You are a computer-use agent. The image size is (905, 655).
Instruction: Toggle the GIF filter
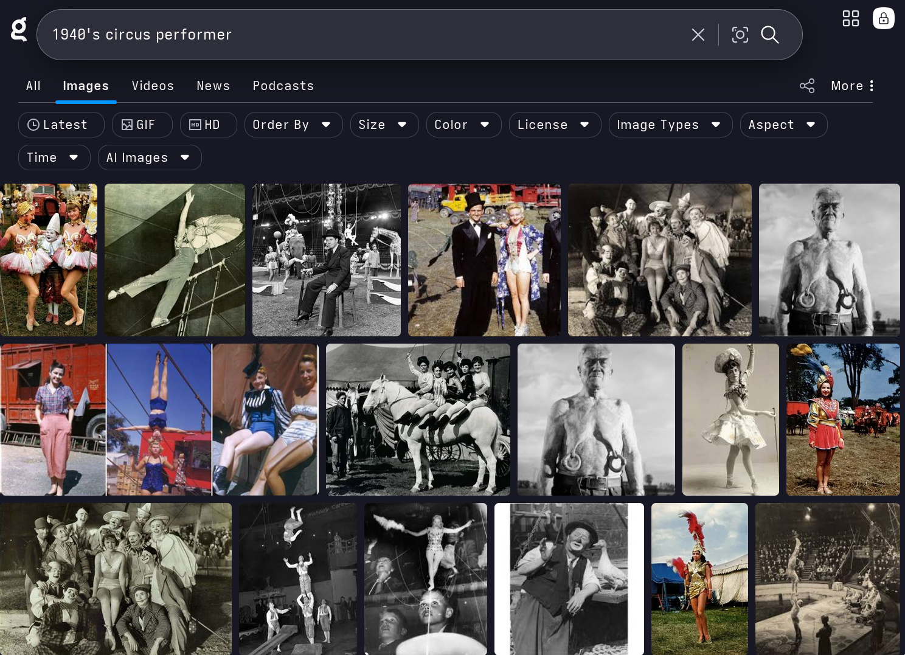pyautogui.click(x=142, y=125)
